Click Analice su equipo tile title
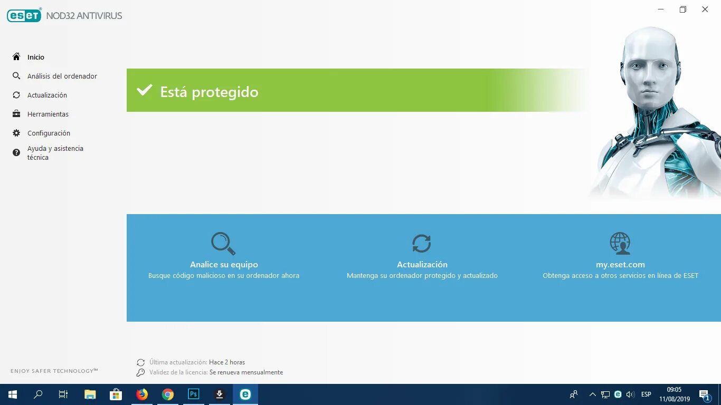The height and width of the screenshot is (405, 721). point(224,265)
